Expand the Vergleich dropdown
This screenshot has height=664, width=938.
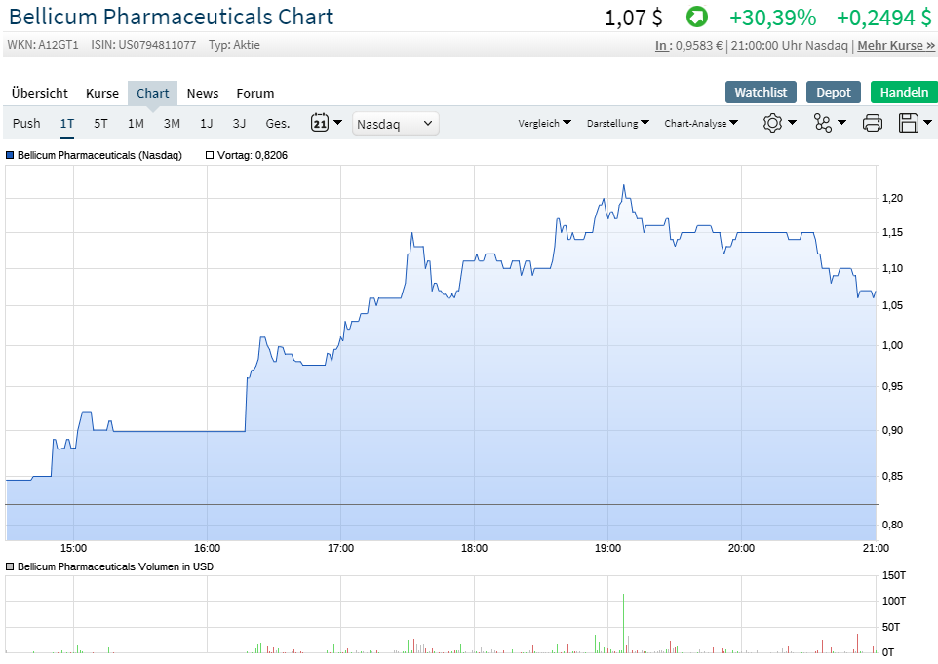coord(539,123)
